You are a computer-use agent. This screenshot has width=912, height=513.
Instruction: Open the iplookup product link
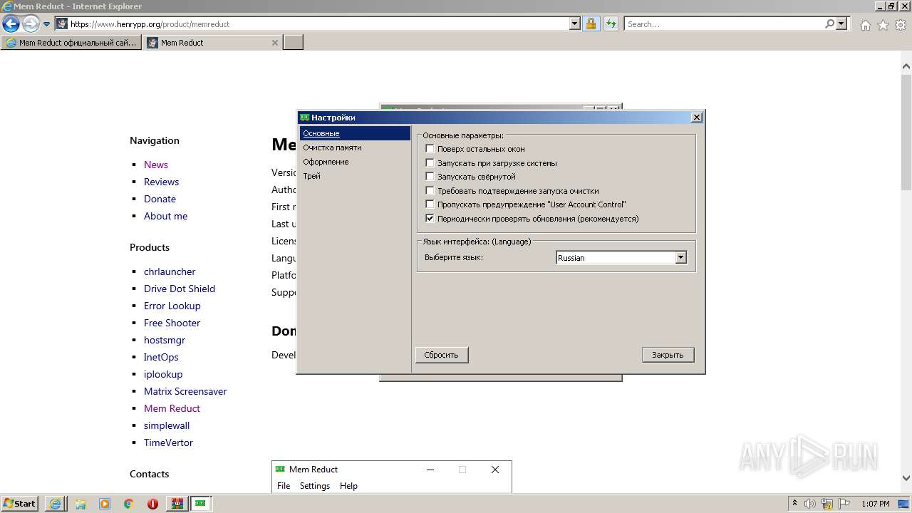(x=163, y=374)
